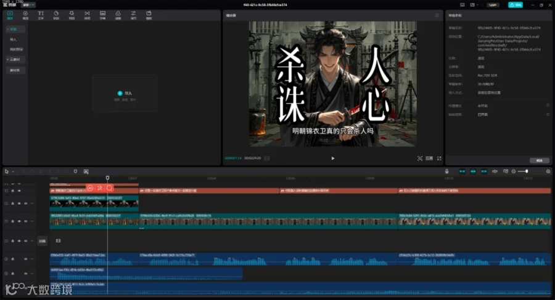Adjust the timeline zoom slider handle
Viewport: 555px width, 300px height.
[x=527, y=171]
